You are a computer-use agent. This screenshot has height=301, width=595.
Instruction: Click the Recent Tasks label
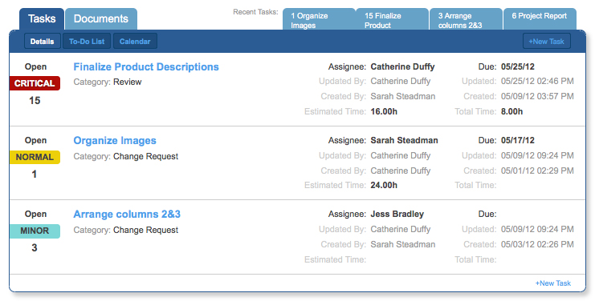[x=255, y=12]
